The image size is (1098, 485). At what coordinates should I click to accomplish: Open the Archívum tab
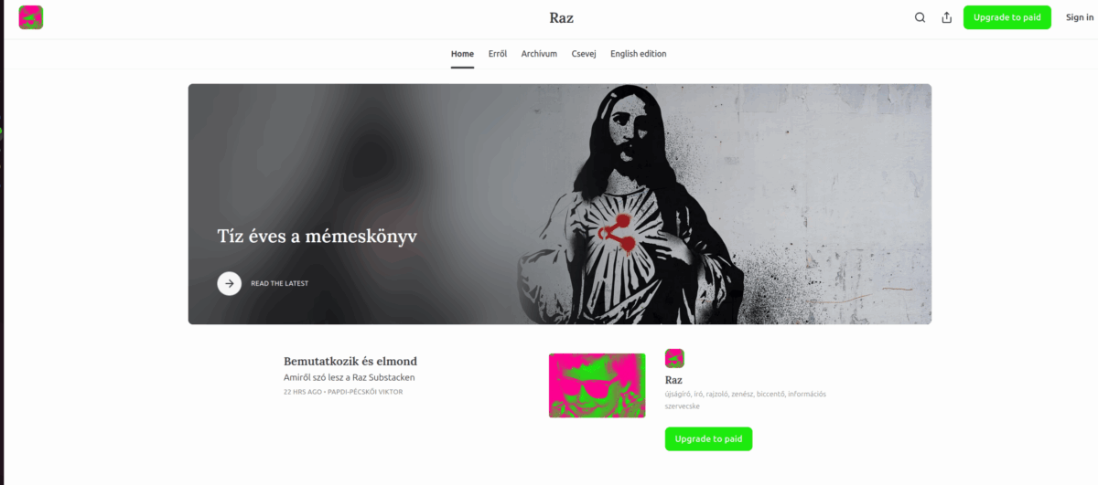point(539,54)
